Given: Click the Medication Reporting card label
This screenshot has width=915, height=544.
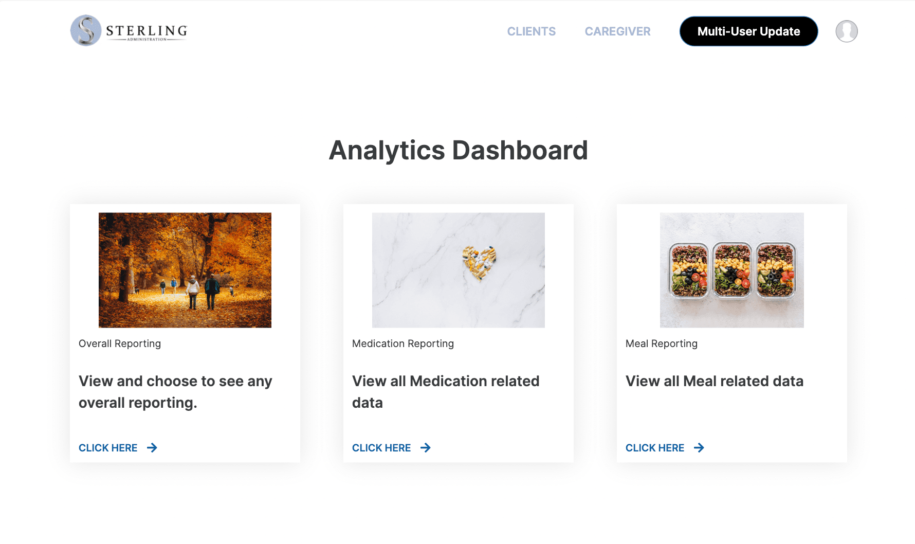Looking at the screenshot, I should 402,343.
